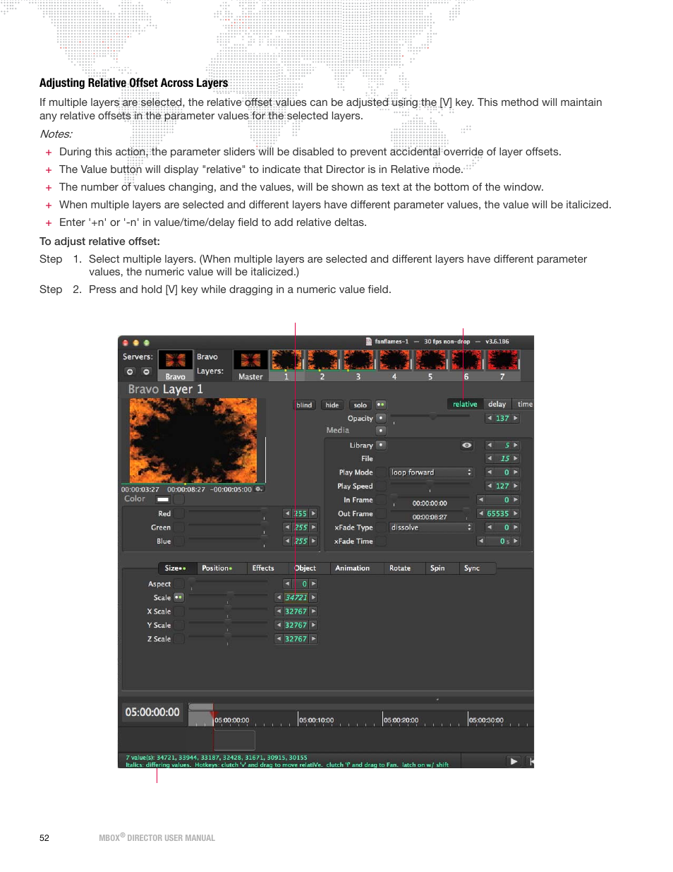Increase Library value with right arrow

tap(516, 446)
